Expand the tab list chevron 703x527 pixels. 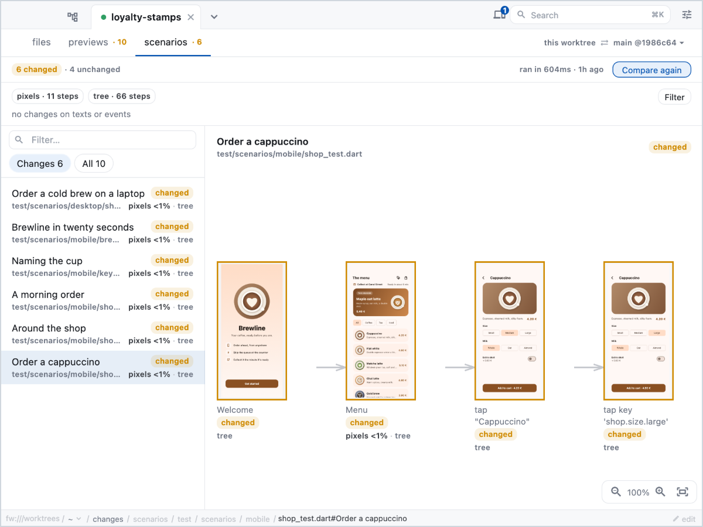click(x=214, y=17)
